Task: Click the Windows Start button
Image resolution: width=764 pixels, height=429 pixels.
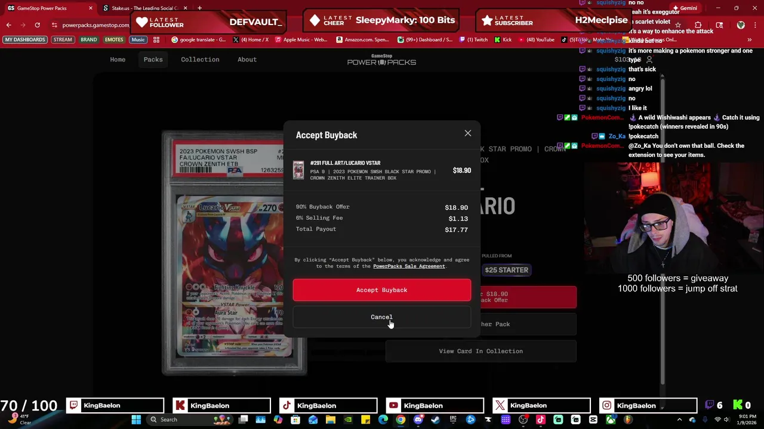Action: [136, 419]
